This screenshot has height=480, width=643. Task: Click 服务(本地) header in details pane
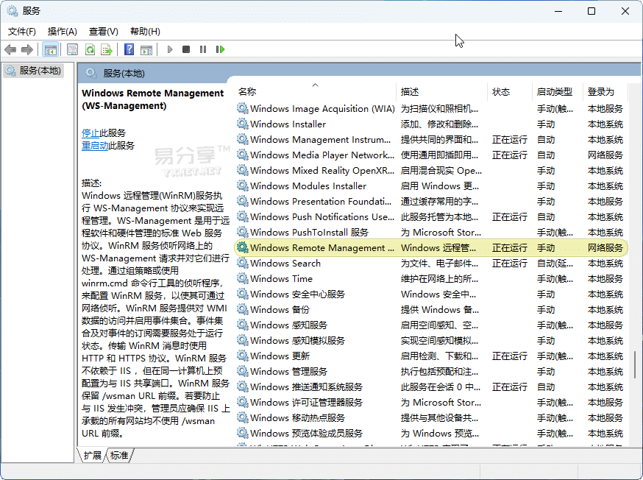124,74
